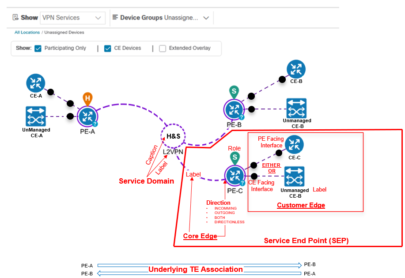This screenshot has width=405, height=278.
Task: Click the Unassigned Devices breadcrumb
Action: 63,32
